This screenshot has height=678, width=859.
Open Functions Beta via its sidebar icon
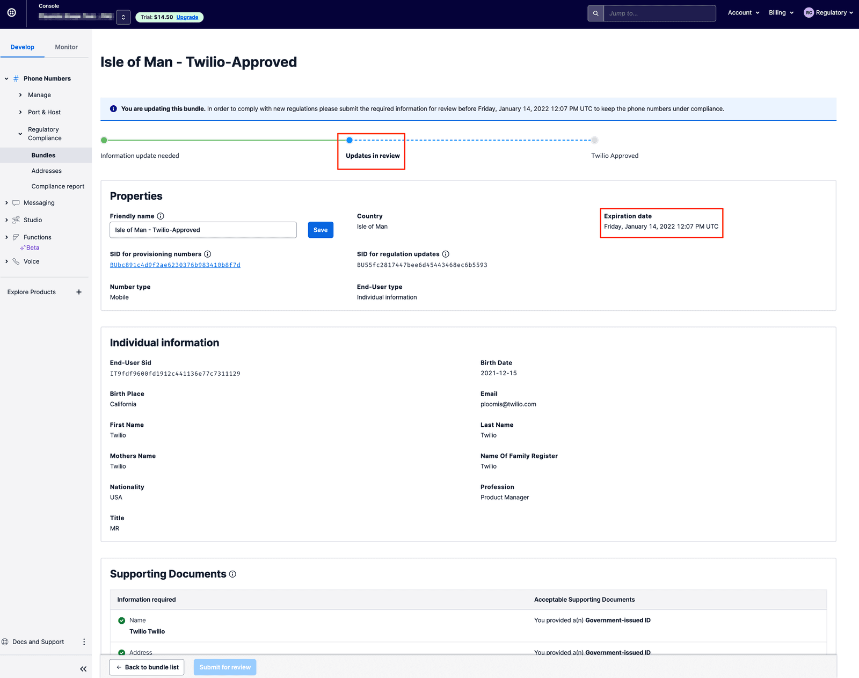click(x=16, y=237)
